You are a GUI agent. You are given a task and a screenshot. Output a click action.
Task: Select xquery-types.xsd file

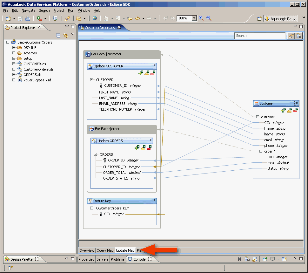pos(37,80)
